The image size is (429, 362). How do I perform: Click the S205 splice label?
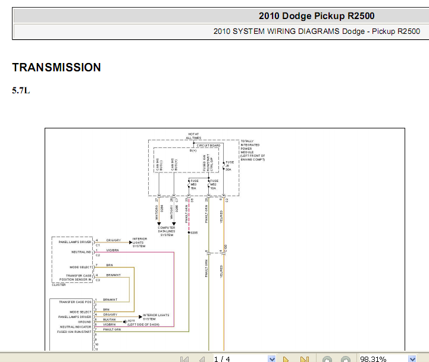pyautogui.click(x=194, y=232)
